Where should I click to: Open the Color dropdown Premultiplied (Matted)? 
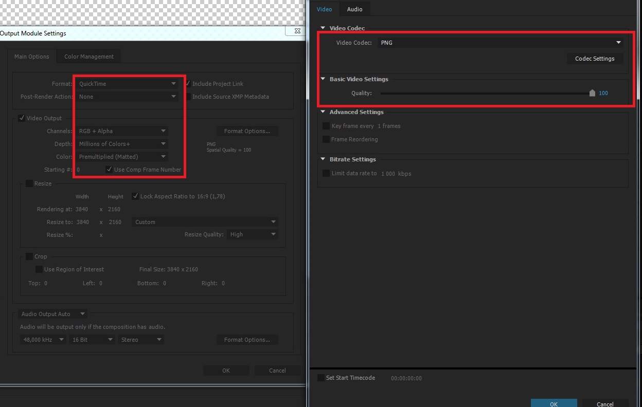[x=122, y=157]
